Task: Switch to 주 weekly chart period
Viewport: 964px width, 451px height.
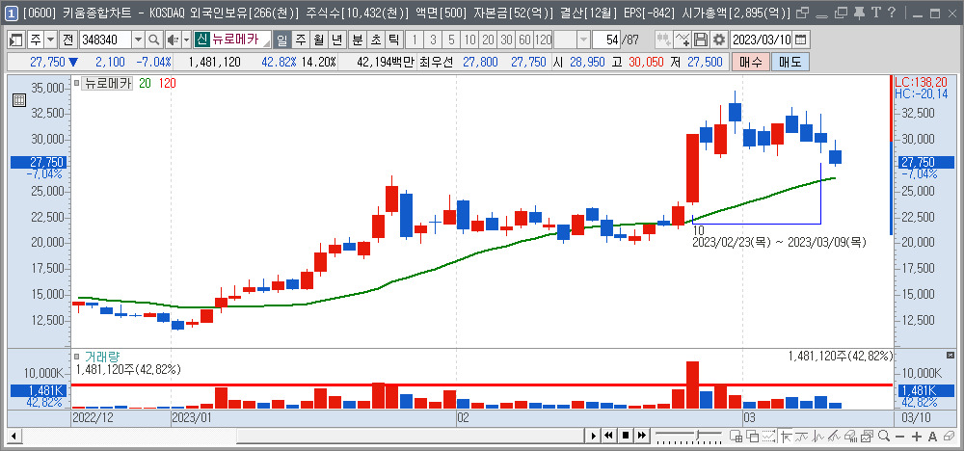Action: pos(301,40)
